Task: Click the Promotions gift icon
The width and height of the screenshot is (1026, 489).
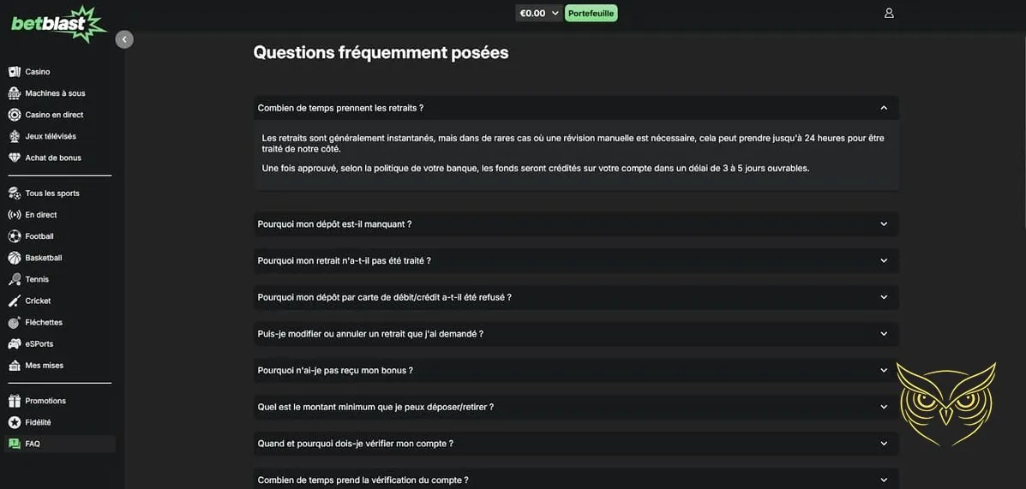Action: [15, 401]
